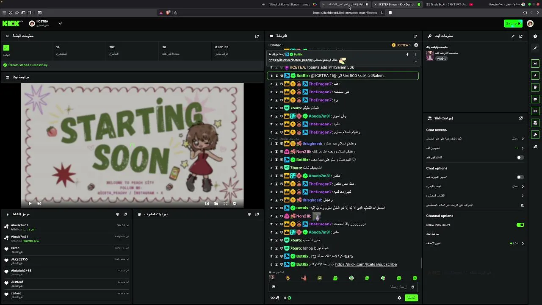This screenshot has width=542, height=305.
Task: Click the green Go Live button
Action: 513,24
